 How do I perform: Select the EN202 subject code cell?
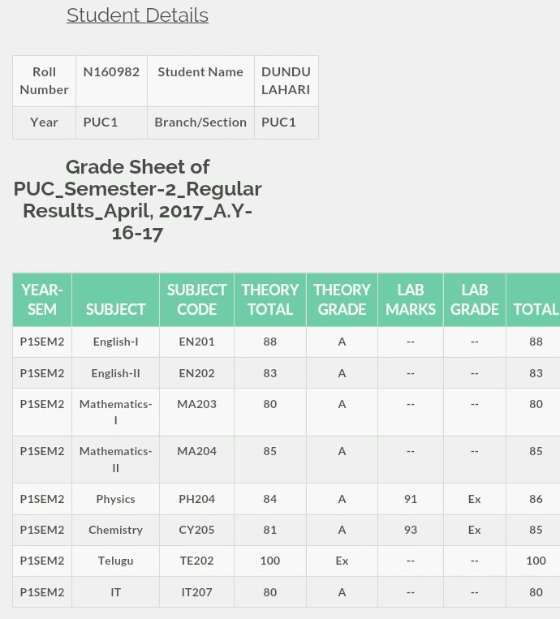tap(196, 373)
